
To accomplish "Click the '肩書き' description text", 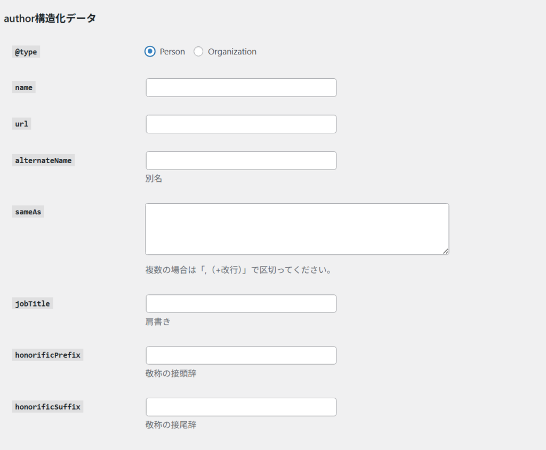I will pyautogui.click(x=158, y=322).
